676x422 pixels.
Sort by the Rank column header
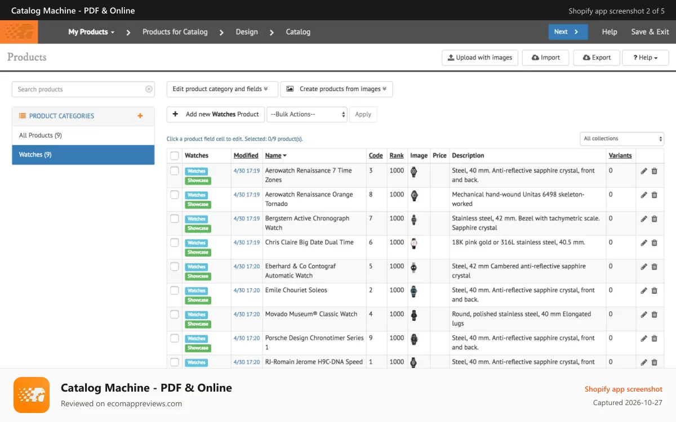397,156
